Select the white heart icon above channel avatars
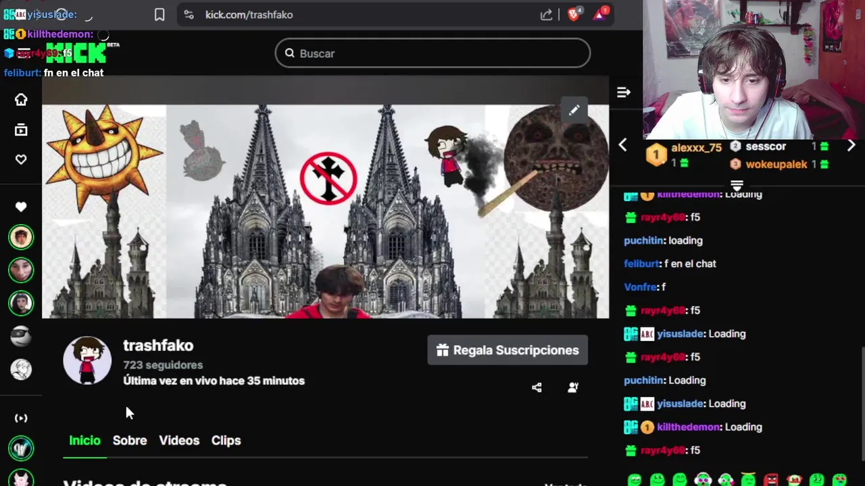 [21, 207]
